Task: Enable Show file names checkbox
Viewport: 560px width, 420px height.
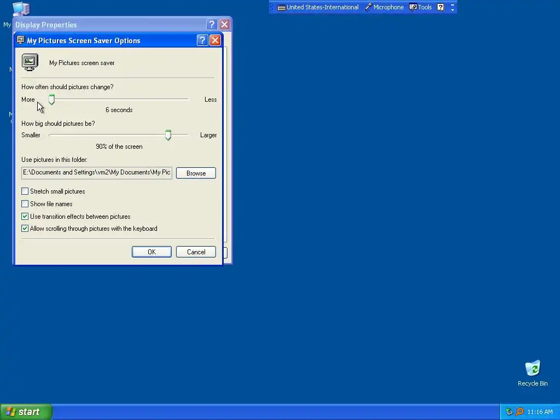Action: [x=25, y=204]
